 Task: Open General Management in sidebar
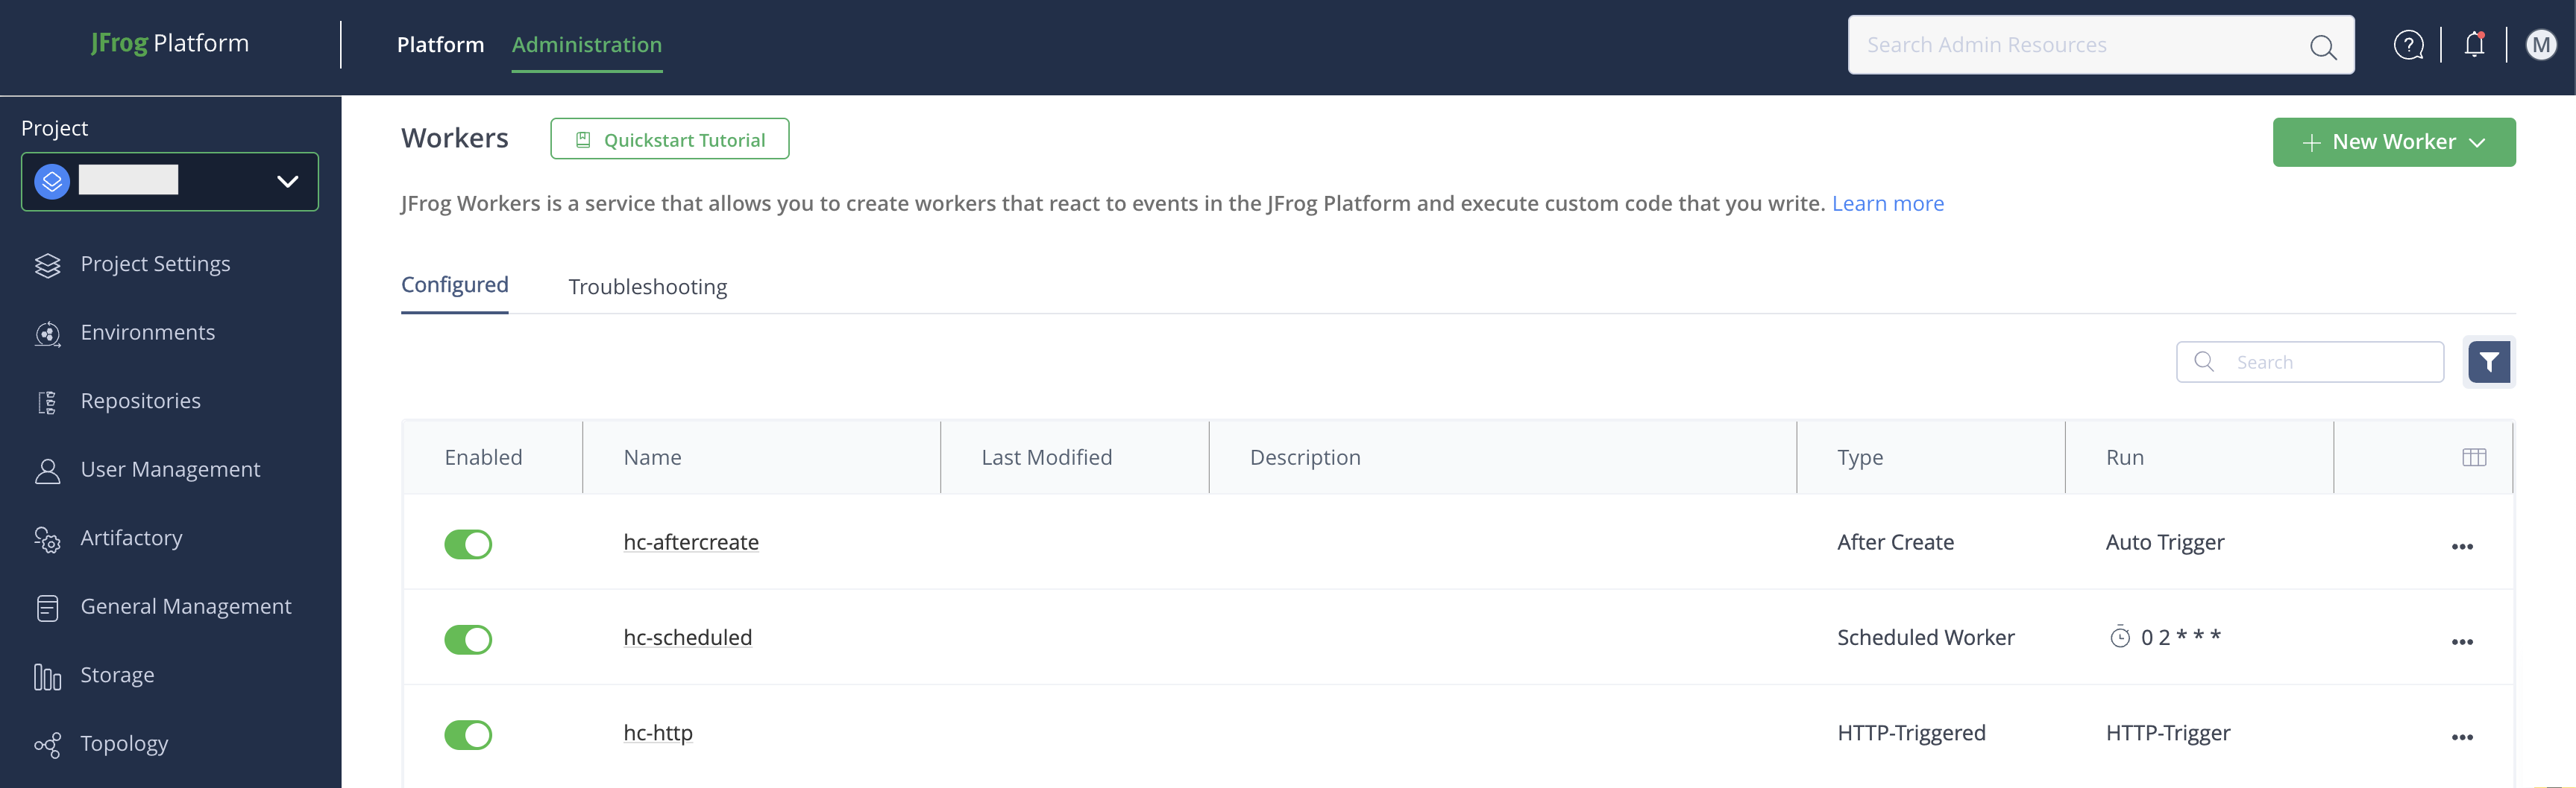(185, 606)
